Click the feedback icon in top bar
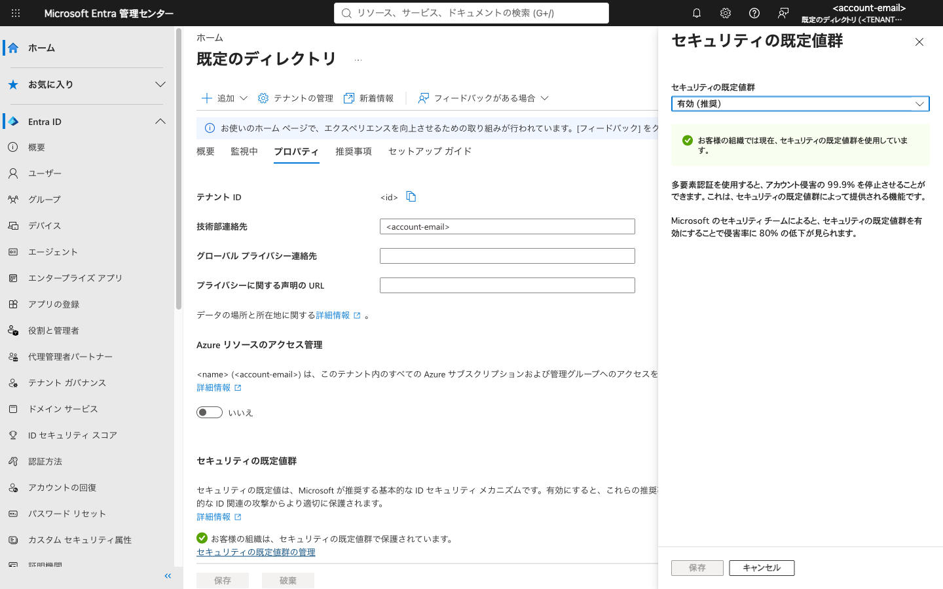Image resolution: width=943 pixels, height=589 pixels. 783,13
